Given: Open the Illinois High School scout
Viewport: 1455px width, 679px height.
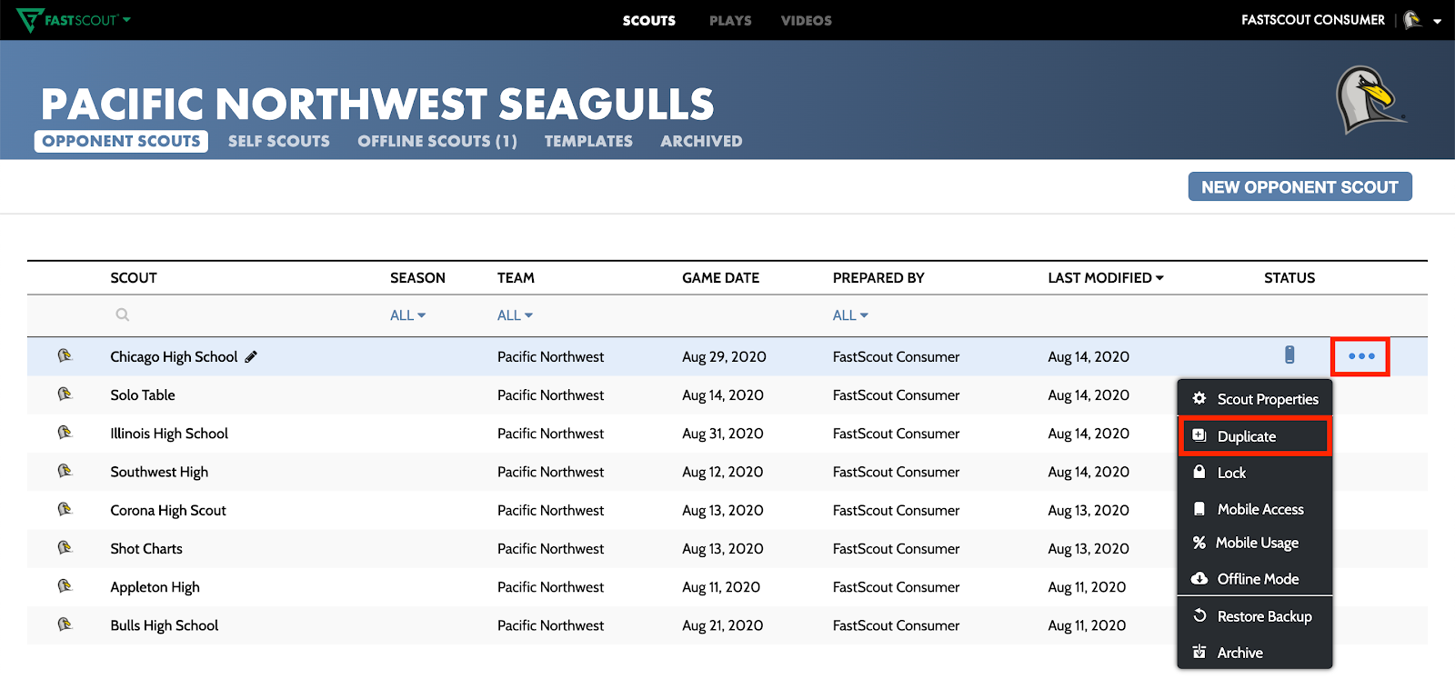Looking at the screenshot, I should click(x=169, y=434).
